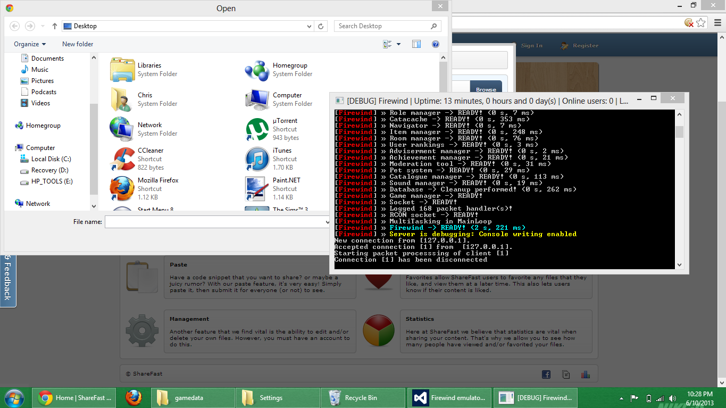726x408 pixels.
Task: Click the Sign In link
Action: coord(531,46)
